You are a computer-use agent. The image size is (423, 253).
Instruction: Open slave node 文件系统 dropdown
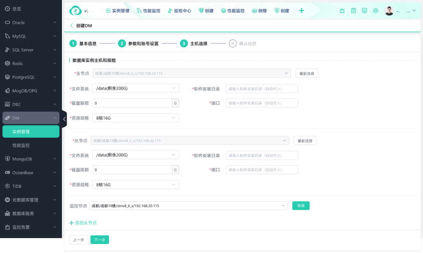click(x=136, y=155)
